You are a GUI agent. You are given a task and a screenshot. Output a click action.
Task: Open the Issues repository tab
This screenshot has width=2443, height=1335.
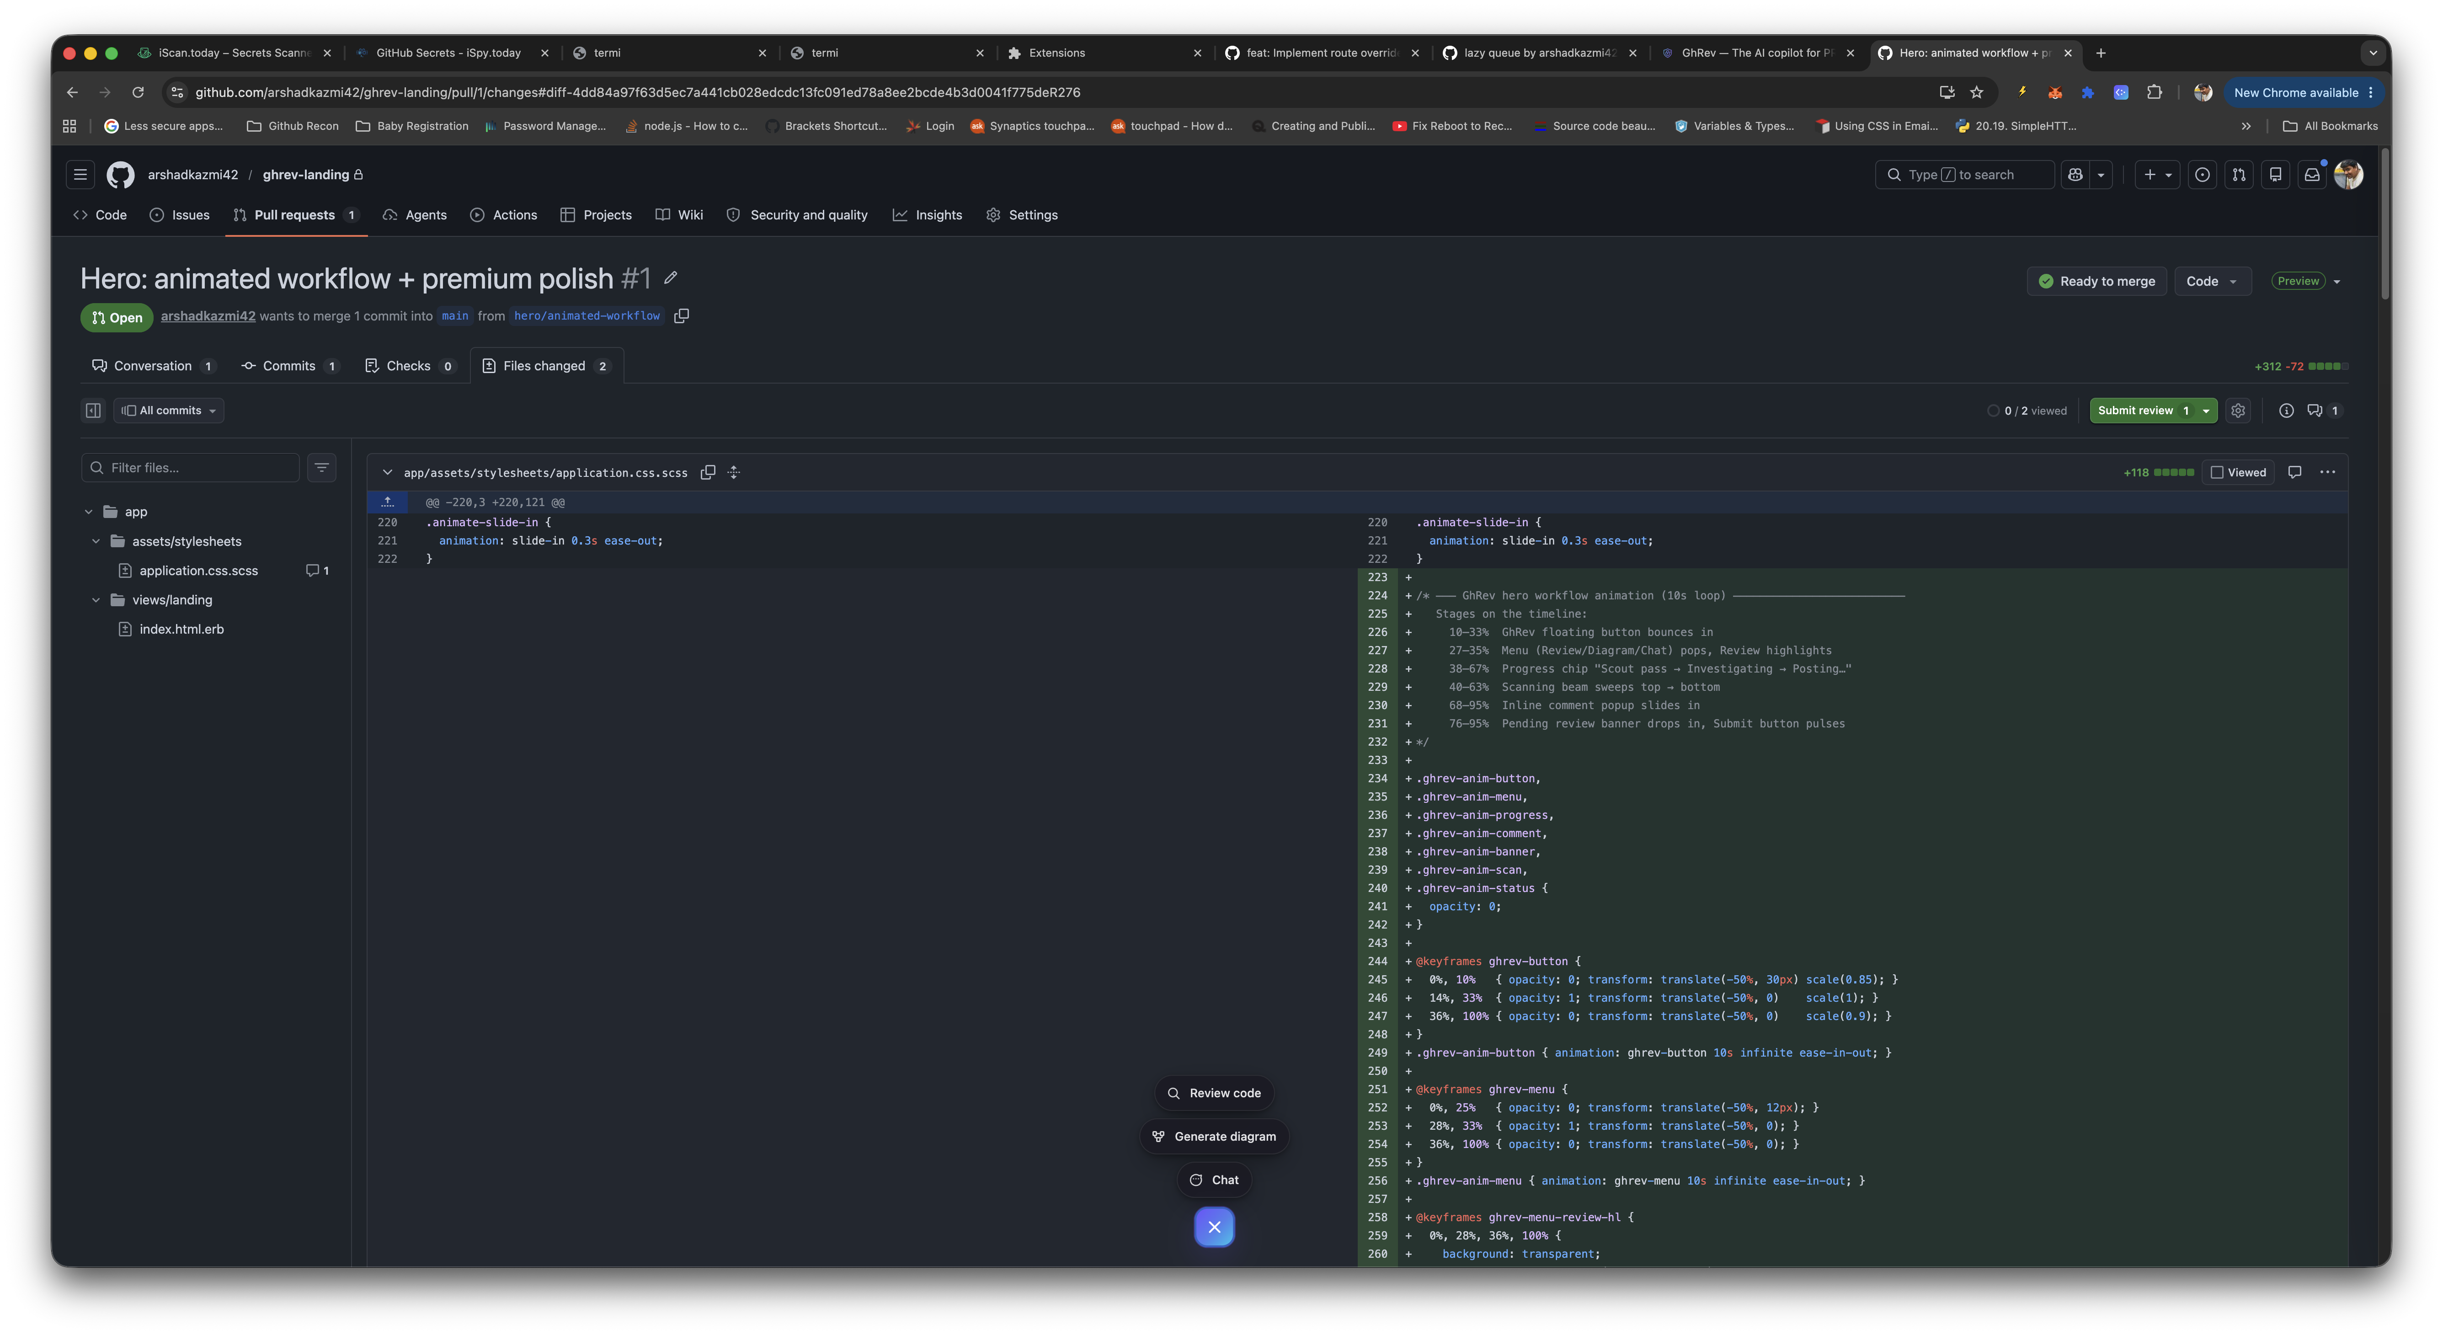coord(180,215)
